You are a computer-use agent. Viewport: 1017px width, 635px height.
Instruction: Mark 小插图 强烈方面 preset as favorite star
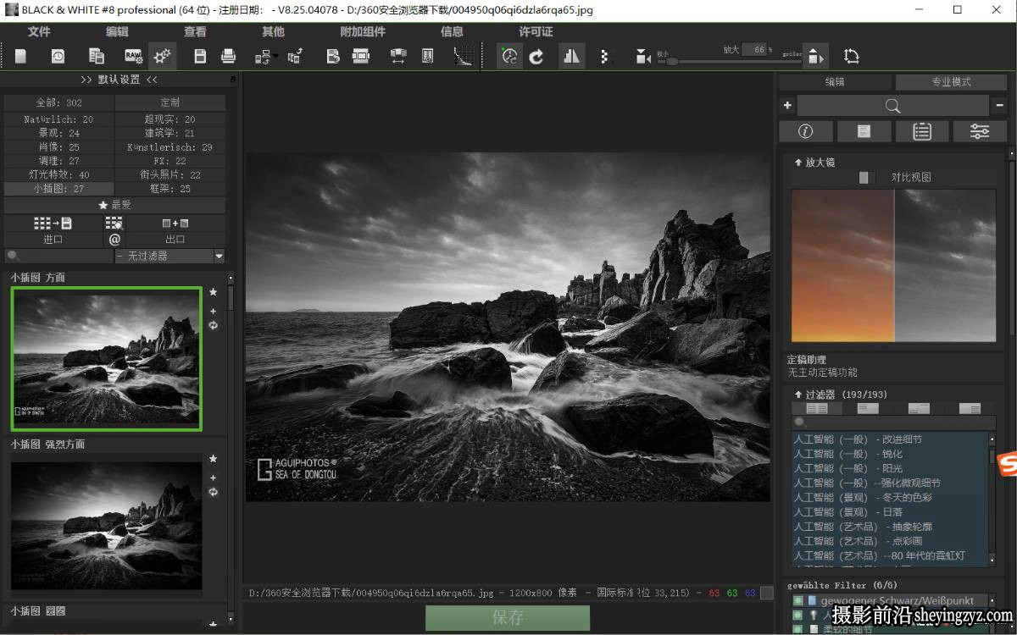click(x=213, y=459)
